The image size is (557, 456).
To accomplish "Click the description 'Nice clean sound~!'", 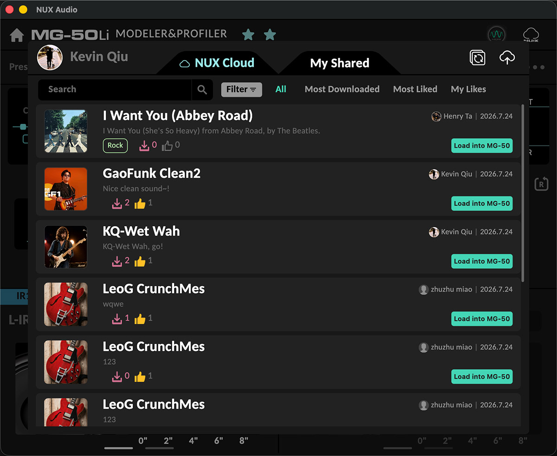I will [136, 189].
